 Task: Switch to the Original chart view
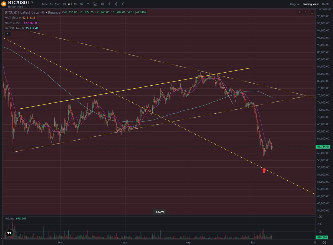coord(295,4)
